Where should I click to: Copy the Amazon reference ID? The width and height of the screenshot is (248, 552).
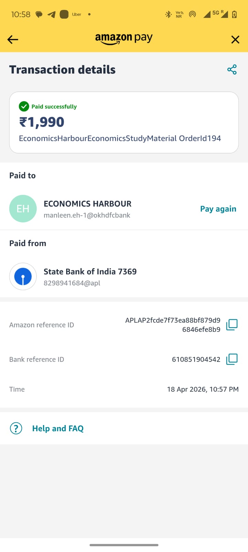click(232, 325)
